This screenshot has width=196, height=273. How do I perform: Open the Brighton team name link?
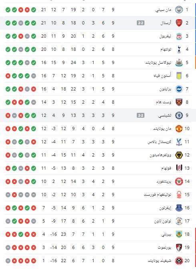coord(165,89)
